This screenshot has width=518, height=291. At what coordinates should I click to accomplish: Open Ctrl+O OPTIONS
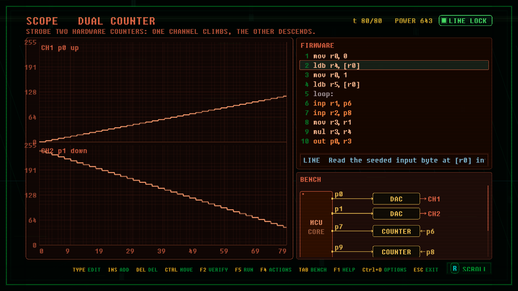point(384,270)
